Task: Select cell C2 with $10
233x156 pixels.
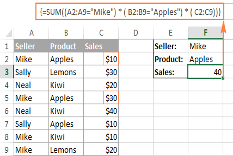Action: (111, 60)
